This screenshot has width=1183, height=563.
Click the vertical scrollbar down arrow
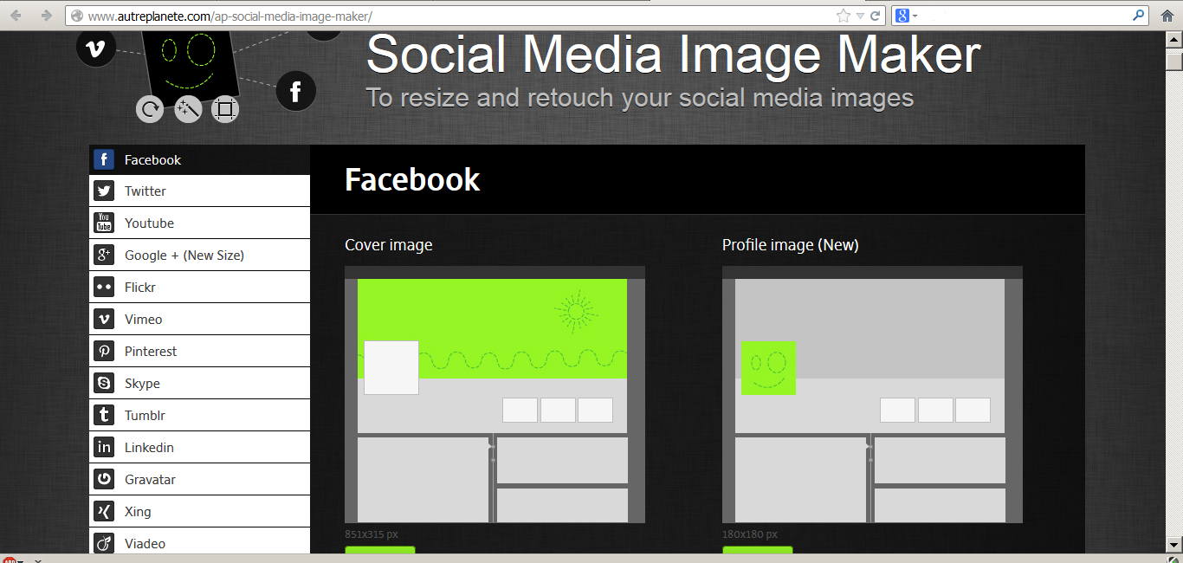(x=1174, y=544)
